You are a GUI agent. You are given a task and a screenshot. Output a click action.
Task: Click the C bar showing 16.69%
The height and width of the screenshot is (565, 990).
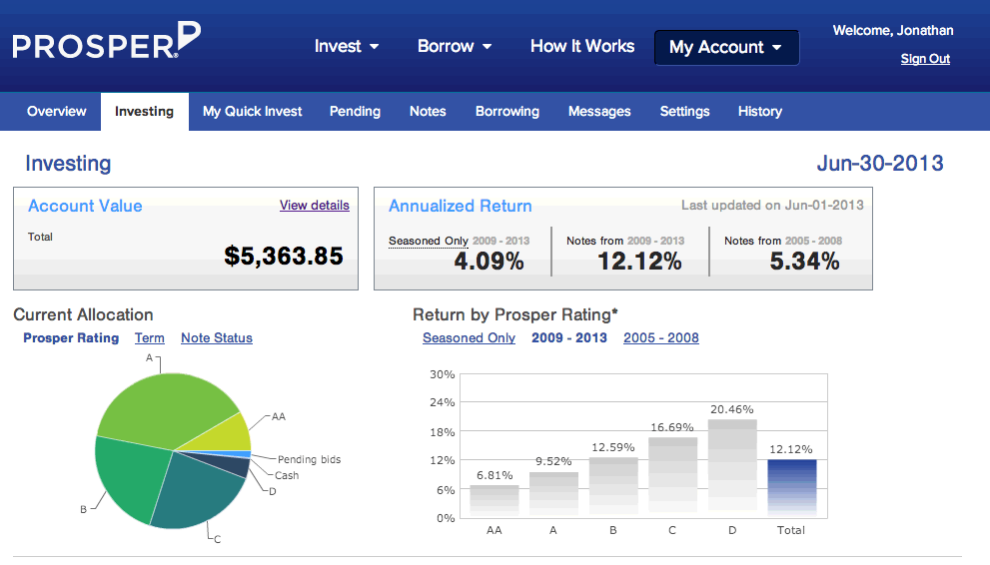pyautogui.click(x=672, y=477)
